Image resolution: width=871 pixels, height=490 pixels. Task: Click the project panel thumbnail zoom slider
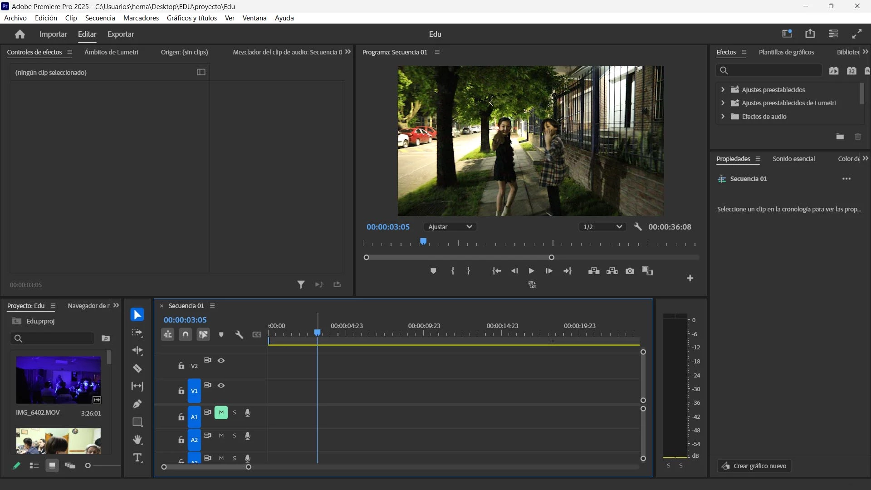pyautogui.click(x=88, y=465)
